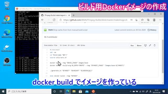Open Microsoft Edge desktop shortcut
Image resolution: width=168 pixels, height=94 pixels.
[x=7, y=33]
